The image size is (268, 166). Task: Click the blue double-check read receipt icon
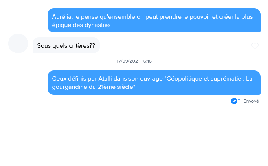click(234, 101)
